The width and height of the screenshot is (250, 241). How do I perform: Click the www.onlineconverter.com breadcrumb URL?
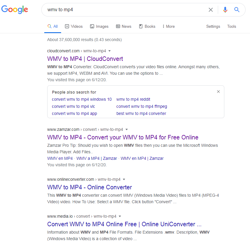tap(84, 180)
